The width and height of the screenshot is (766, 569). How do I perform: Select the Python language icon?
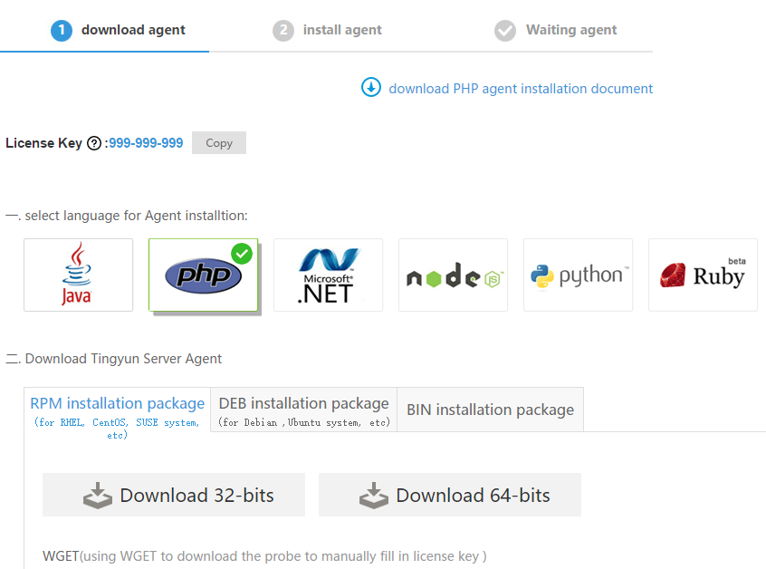tap(578, 275)
